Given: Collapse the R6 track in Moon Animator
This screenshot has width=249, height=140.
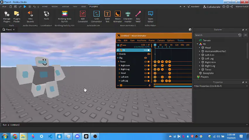Looking at the screenshot, I should [x=118, y=50].
